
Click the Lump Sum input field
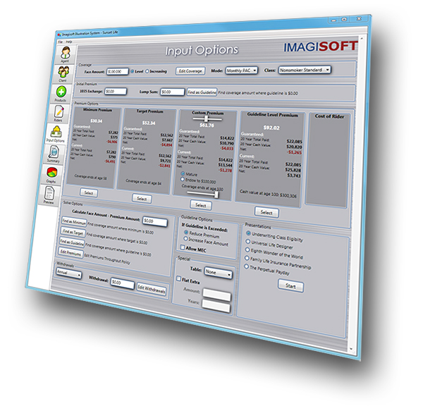[173, 92]
